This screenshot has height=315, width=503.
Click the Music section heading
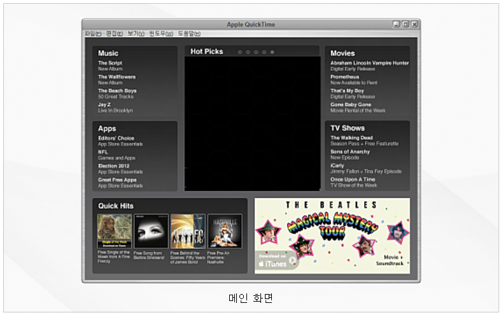pyautogui.click(x=108, y=53)
